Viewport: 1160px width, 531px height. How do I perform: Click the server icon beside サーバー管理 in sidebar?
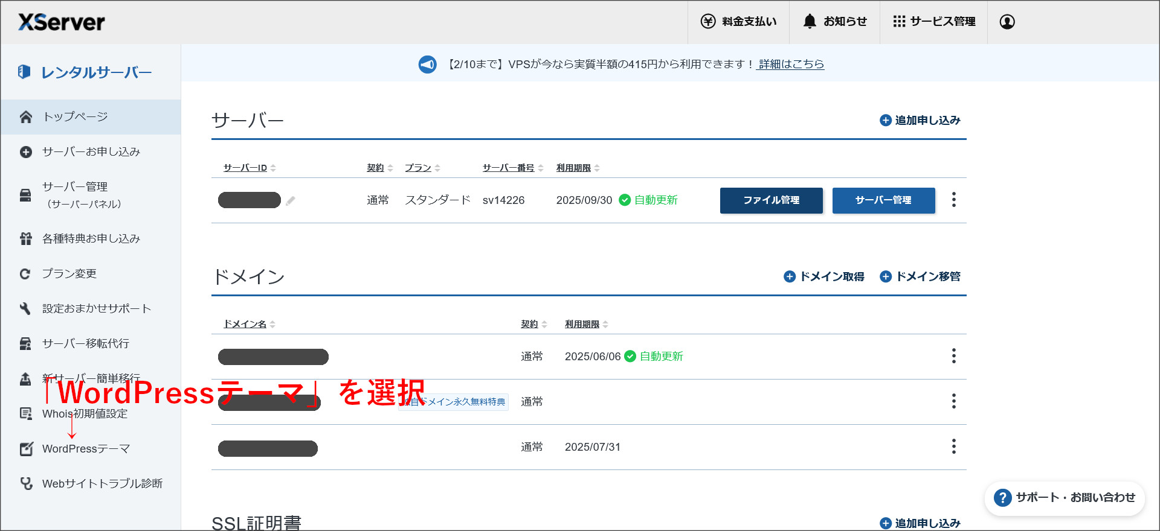25,196
